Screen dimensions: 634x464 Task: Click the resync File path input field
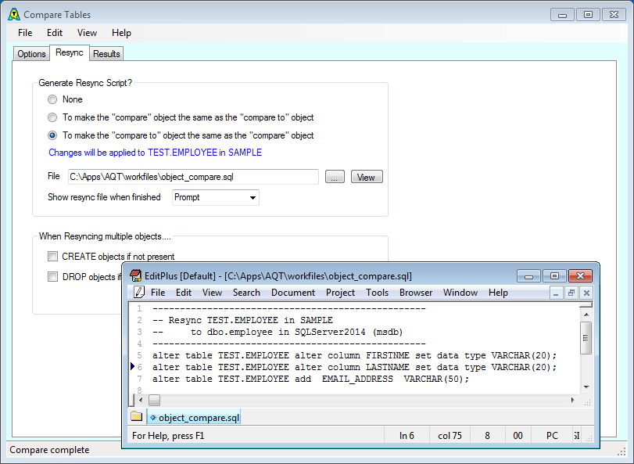(x=192, y=177)
